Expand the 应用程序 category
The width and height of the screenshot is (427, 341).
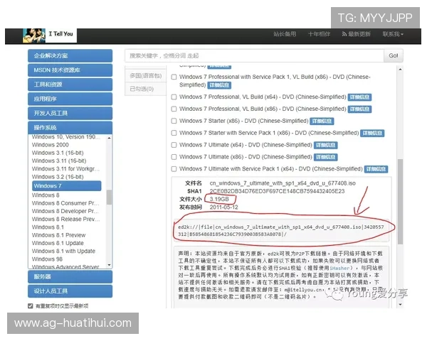coord(70,99)
